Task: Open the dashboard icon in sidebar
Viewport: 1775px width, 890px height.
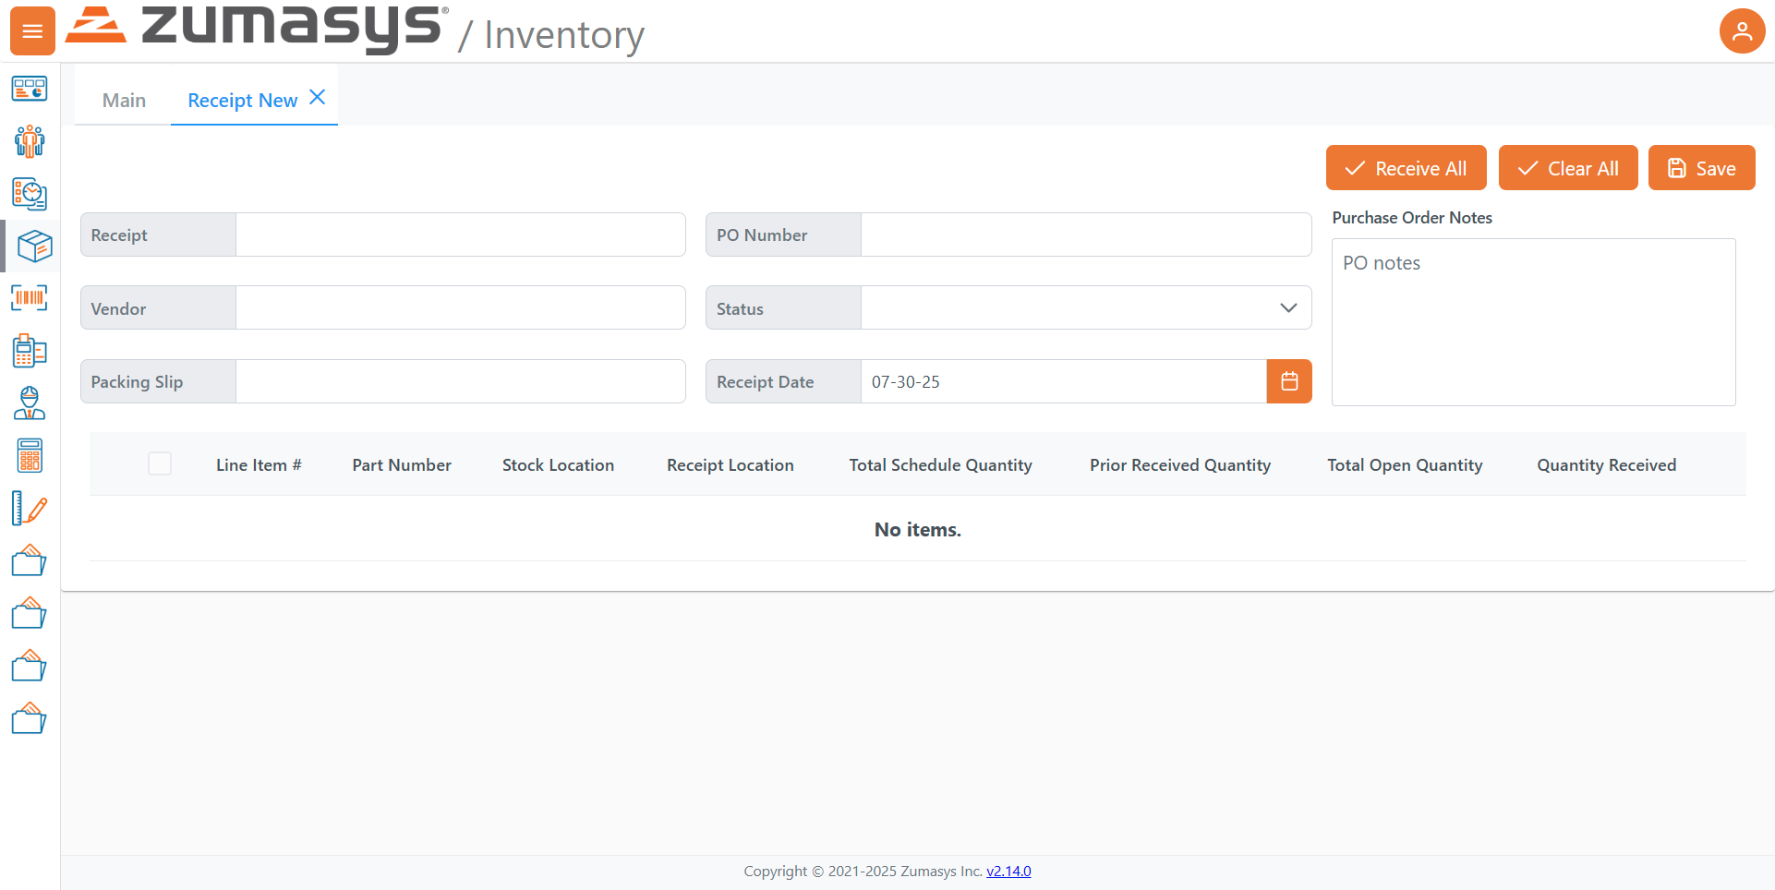Action: 30,90
